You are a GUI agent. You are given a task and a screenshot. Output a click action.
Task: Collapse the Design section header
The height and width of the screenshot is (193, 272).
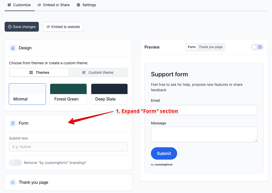(68, 48)
